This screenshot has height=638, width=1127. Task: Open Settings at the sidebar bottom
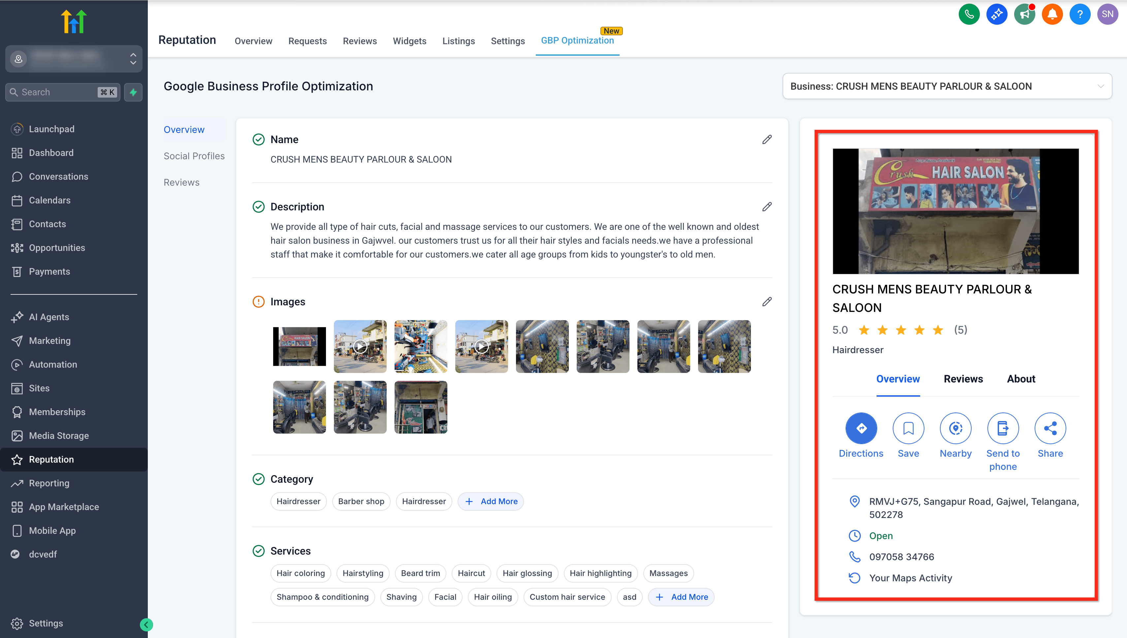click(46, 623)
